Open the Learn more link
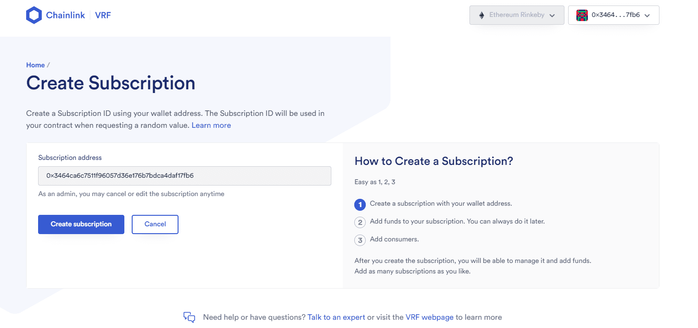The height and width of the screenshot is (328, 698). click(x=211, y=126)
